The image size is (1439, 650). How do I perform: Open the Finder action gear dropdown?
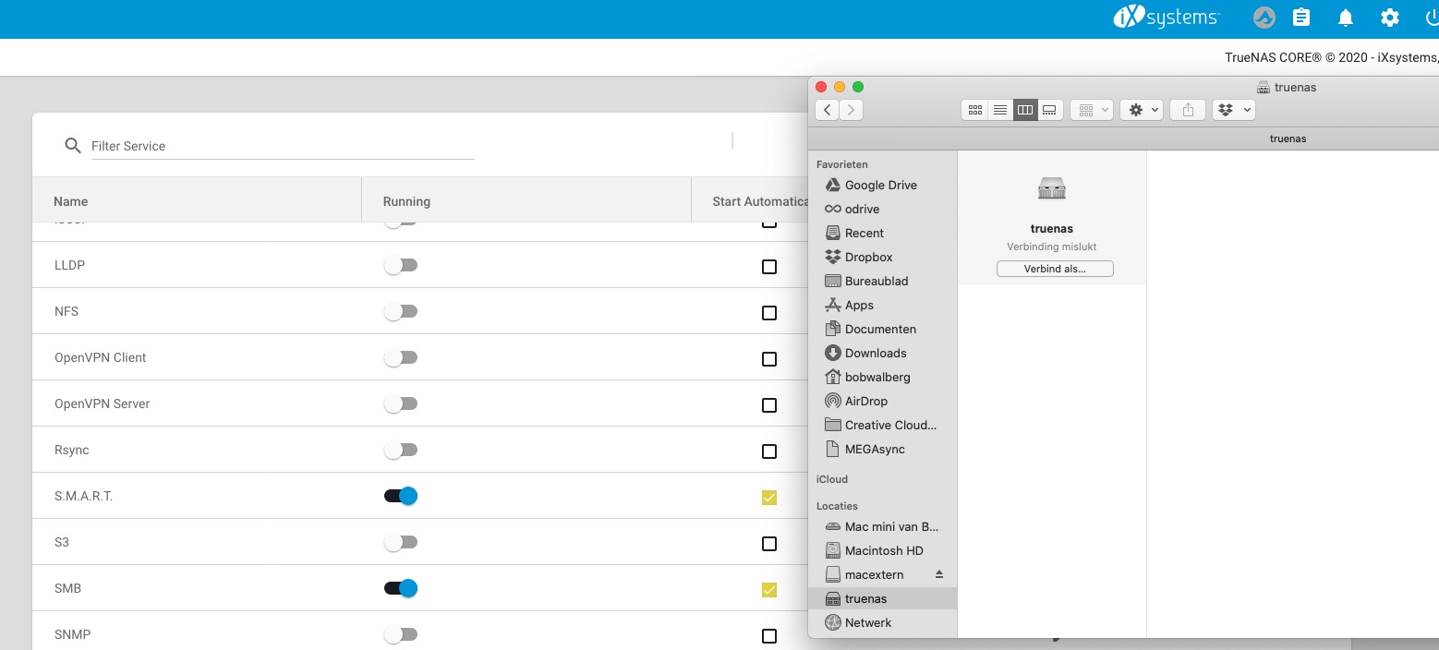pos(1142,110)
